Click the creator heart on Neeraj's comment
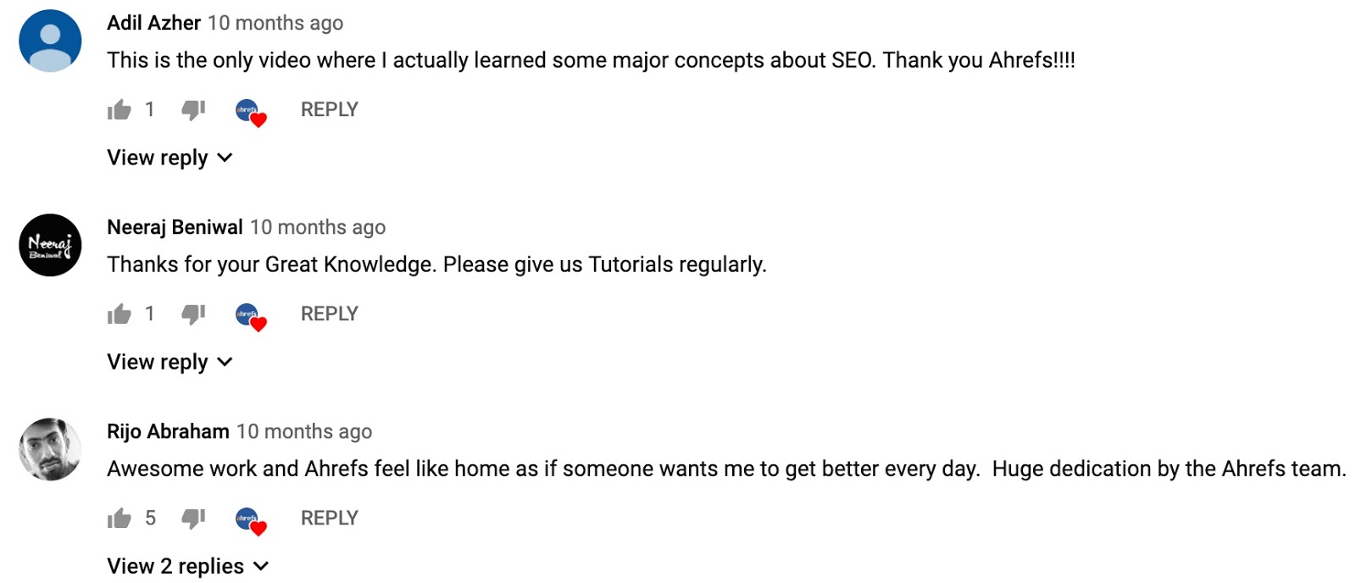The image size is (1356, 583). click(248, 315)
